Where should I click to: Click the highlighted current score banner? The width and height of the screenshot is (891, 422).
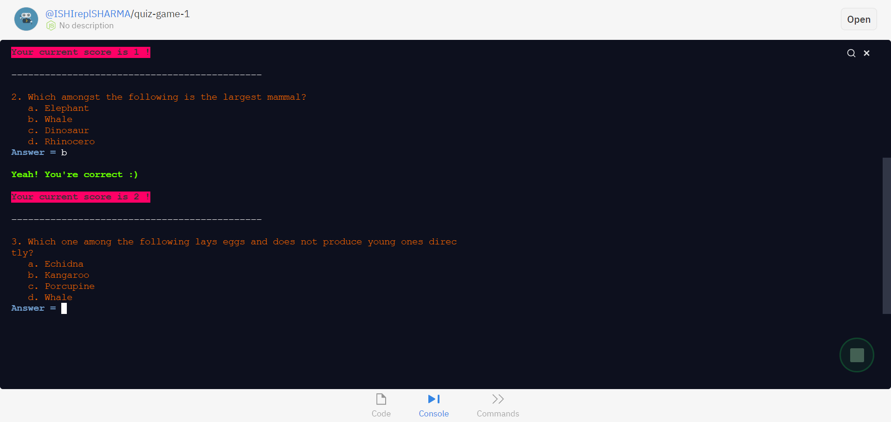point(80,197)
